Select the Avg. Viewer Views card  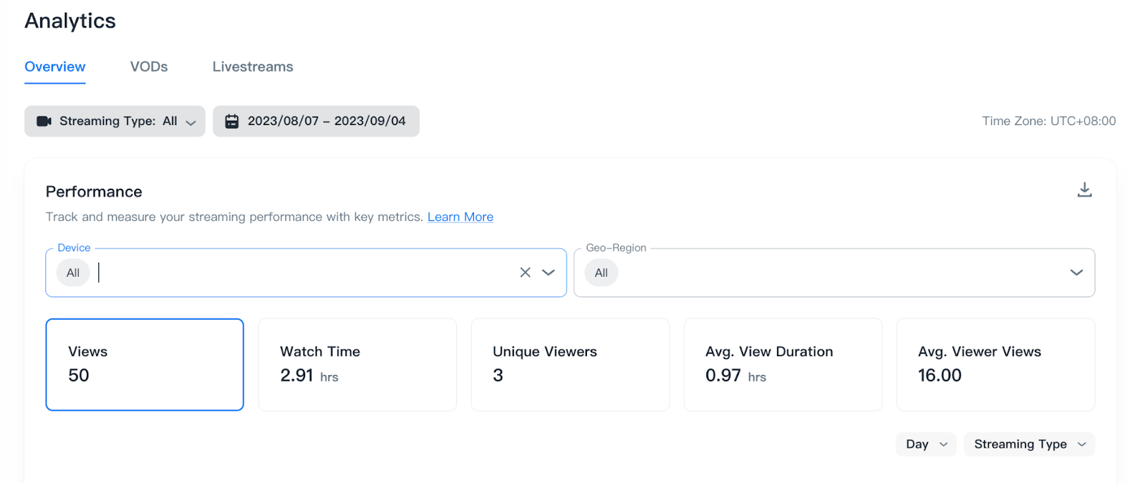(x=995, y=364)
